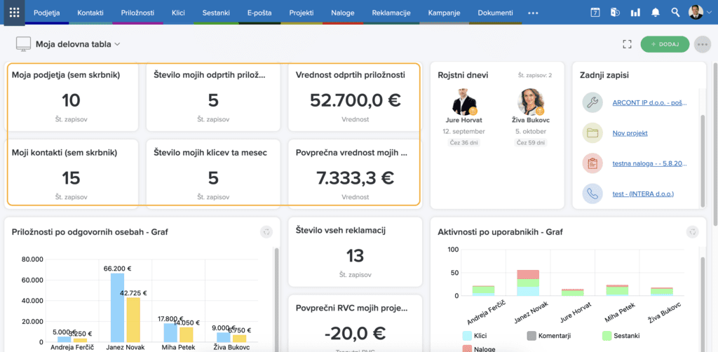Expand more modules in the navigation bar
718x352 pixels.
click(x=534, y=13)
